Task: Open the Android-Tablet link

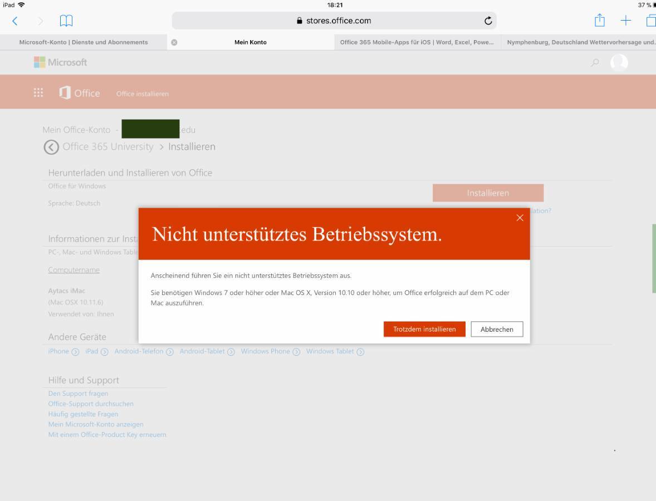Action: [202, 351]
